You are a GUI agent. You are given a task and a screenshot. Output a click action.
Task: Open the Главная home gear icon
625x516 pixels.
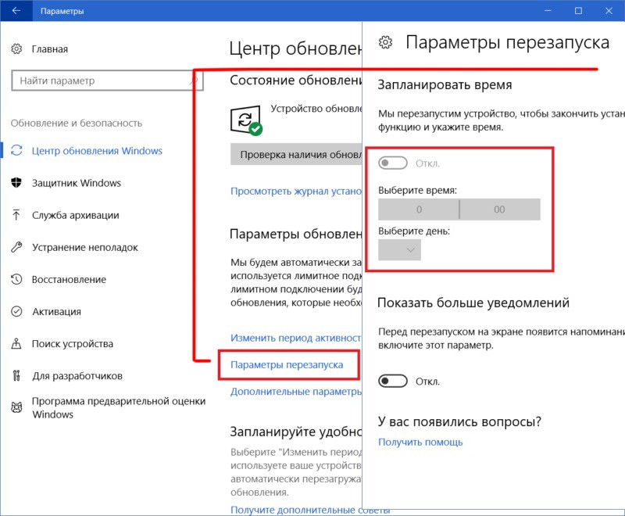[16, 49]
